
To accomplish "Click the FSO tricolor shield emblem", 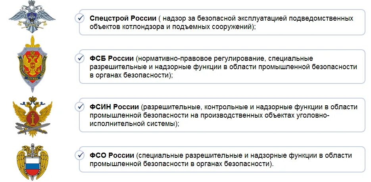I will [33, 162].
